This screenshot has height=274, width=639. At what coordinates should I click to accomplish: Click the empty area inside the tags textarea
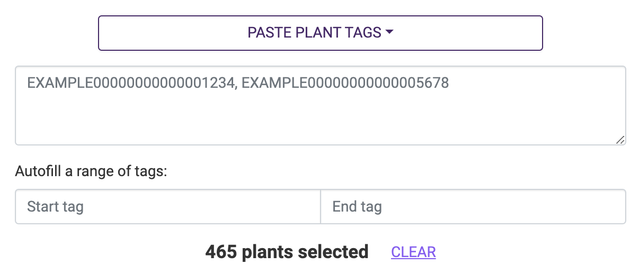click(320, 119)
